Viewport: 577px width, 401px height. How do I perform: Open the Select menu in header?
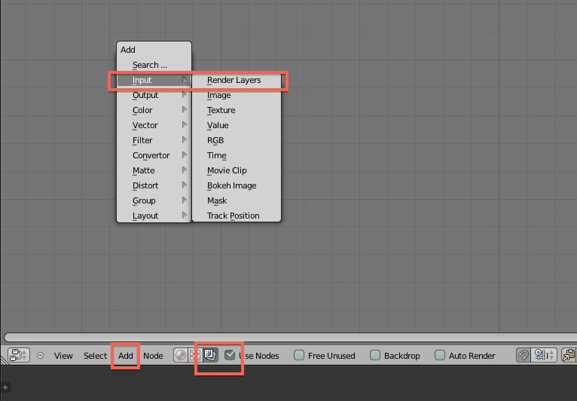tap(96, 356)
